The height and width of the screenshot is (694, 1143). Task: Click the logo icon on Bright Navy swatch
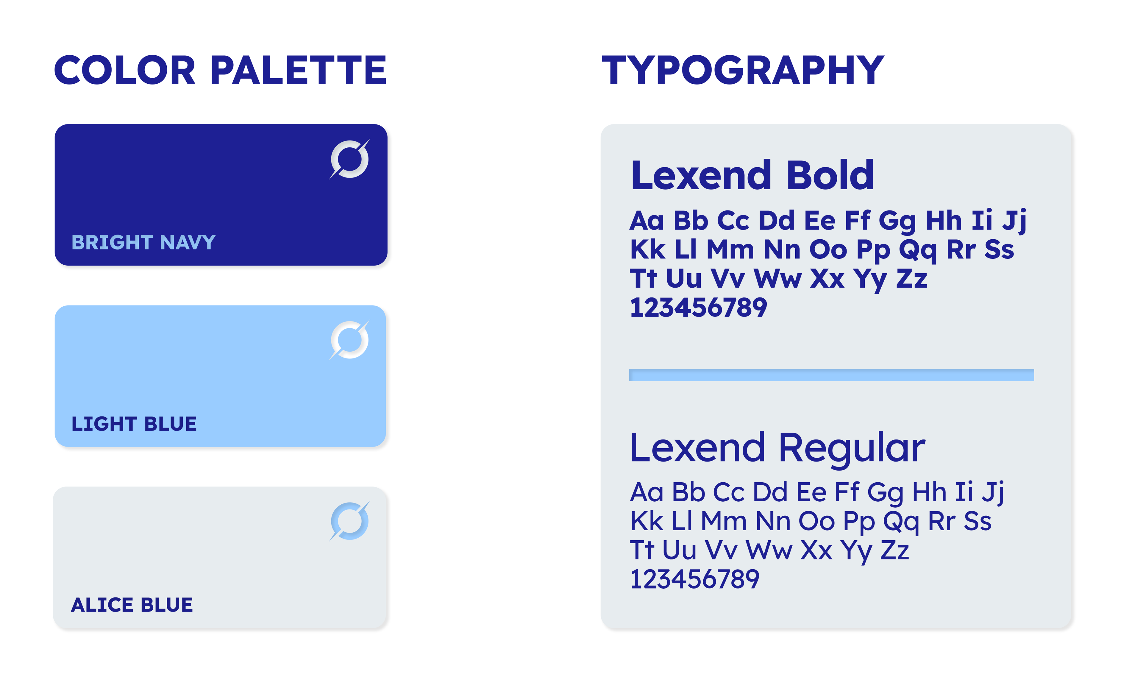coord(350,159)
